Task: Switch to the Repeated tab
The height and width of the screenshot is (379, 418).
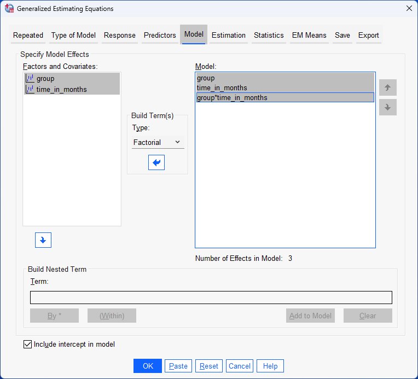Action: click(x=28, y=35)
